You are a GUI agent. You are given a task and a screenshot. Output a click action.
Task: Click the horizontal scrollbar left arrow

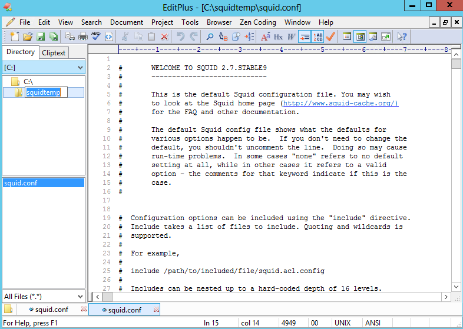97,297
